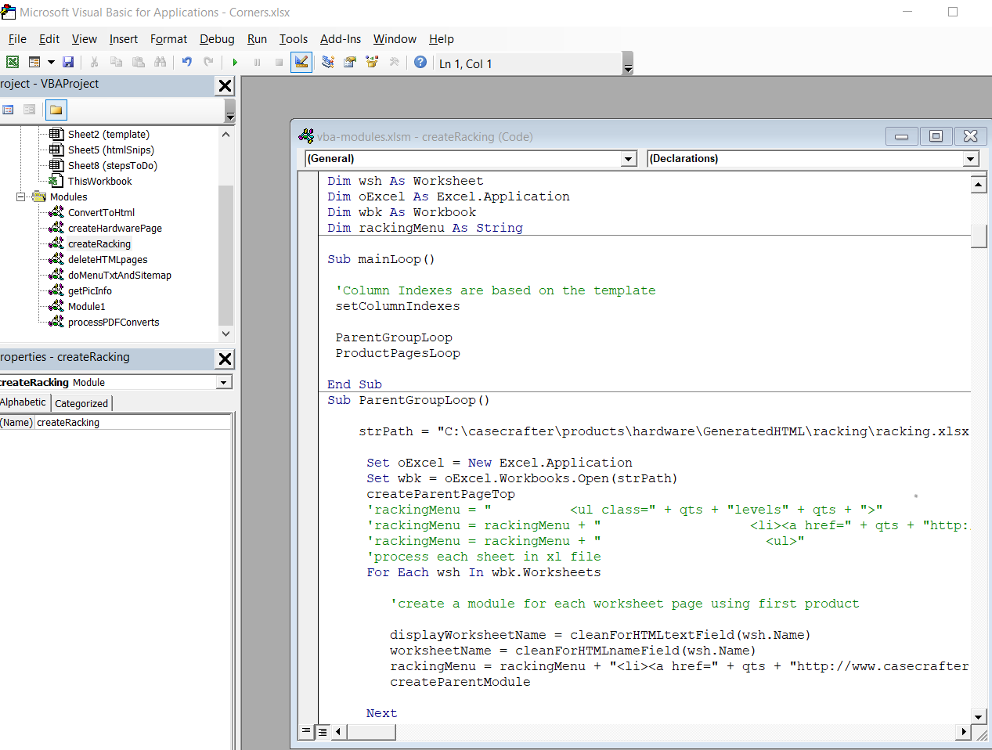
Task: Click the Find binoculars icon
Action: tap(161, 63)
